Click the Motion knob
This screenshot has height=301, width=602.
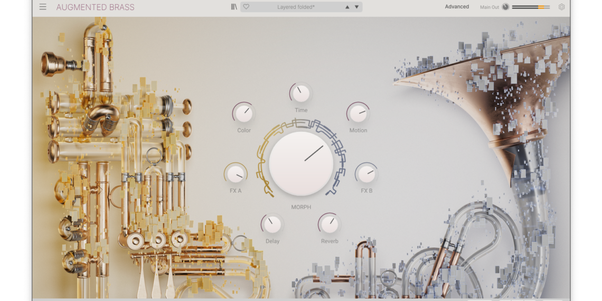pyautogui.click(x=358, y=113)
